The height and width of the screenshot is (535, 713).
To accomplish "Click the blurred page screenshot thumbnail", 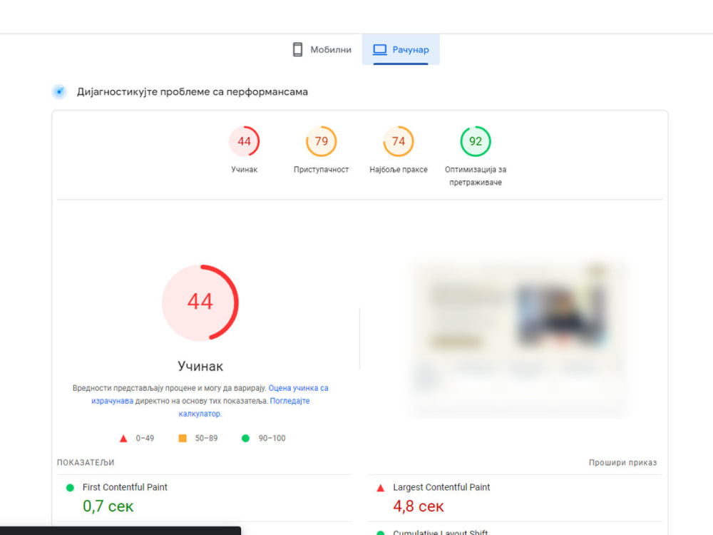I will click(x=518, y=339).
